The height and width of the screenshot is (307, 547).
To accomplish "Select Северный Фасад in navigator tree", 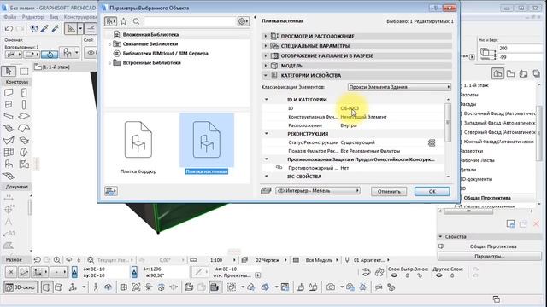I will coord(499,132).
